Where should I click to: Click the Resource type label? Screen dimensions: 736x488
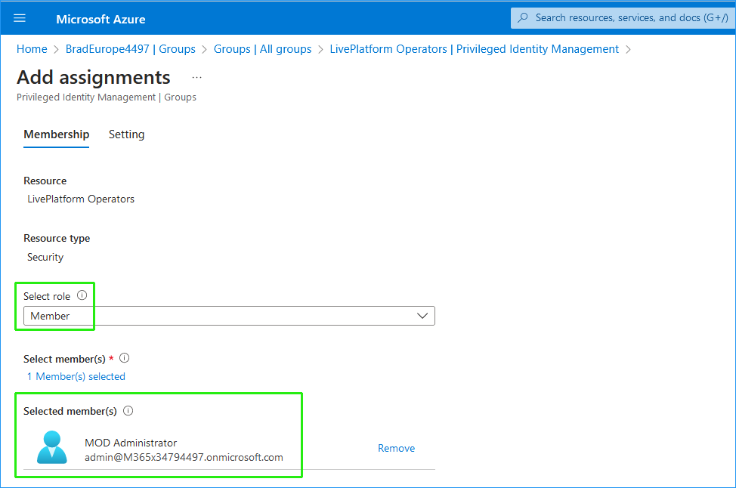pyautogui.click(x=57, y=239)
